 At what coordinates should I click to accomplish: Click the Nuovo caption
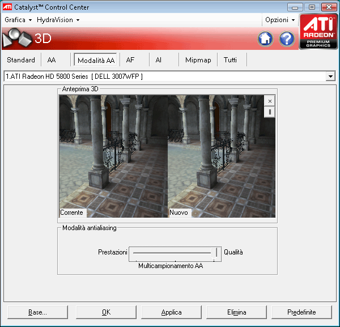(x=180, y=213)
